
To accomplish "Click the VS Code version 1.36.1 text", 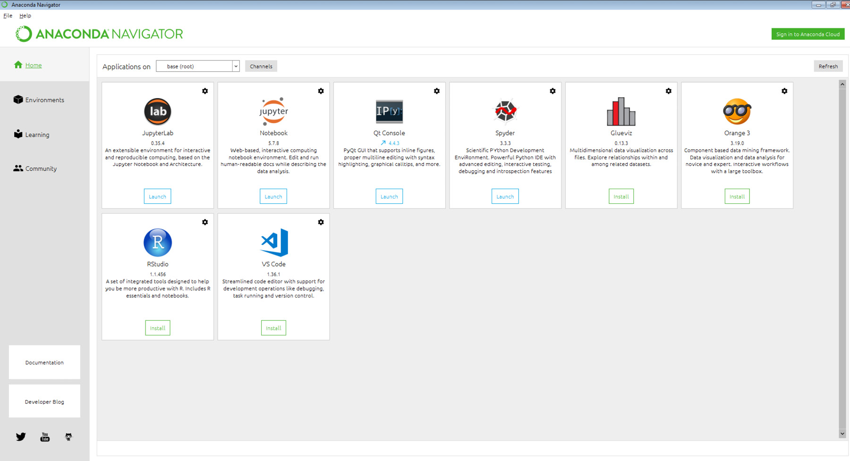I will (273, 274).
